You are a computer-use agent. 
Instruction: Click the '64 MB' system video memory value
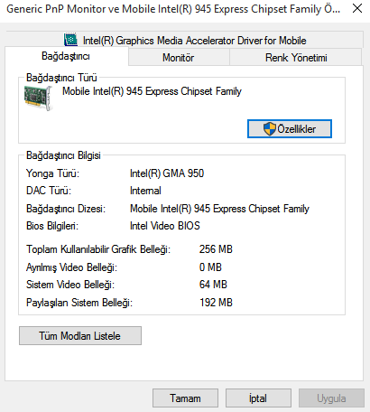click(213, 285)
